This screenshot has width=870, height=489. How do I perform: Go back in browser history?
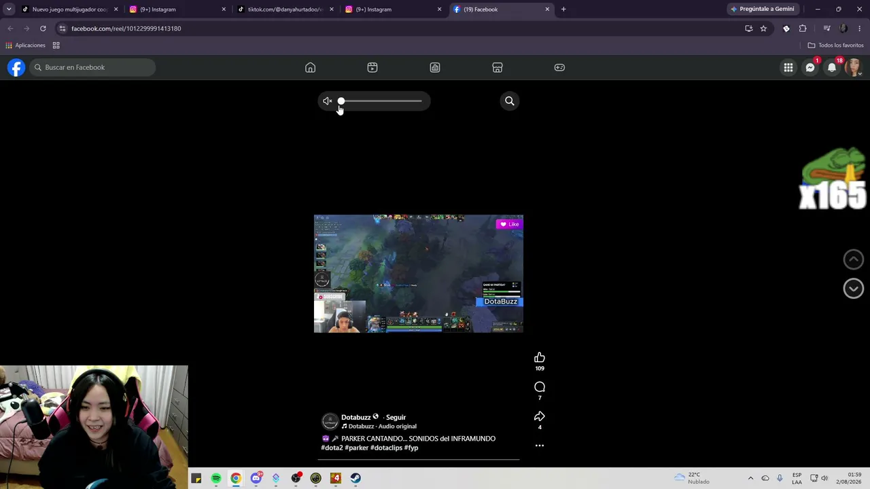(10, 29)
